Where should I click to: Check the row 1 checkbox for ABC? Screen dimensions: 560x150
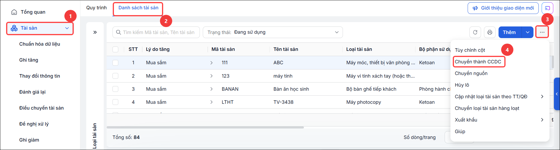pyautogui.click(x=115, y=63)
